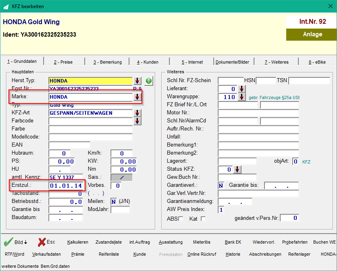Image resolution: width=337 pixels, height=271 pixels.
Task: Open the Lieferant dropdown arrow
Action: 242,89
